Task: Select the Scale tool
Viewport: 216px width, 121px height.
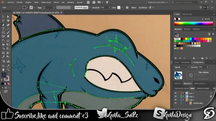Action: click(8, 41)
